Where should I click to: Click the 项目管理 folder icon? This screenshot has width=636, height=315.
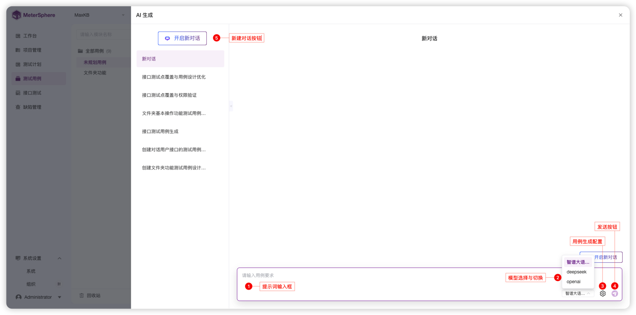[x=18, y=50]
